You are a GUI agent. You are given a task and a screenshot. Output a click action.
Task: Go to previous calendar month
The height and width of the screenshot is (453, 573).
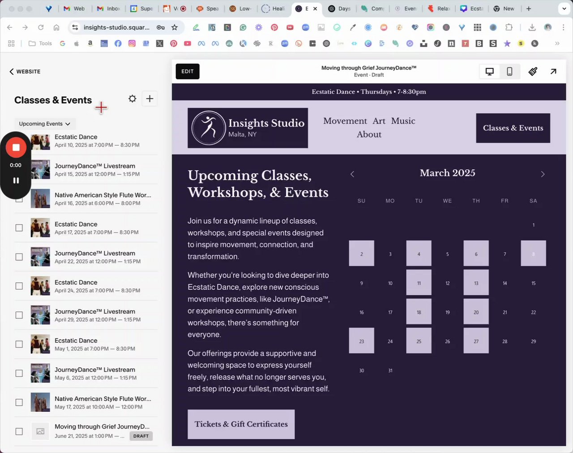[x=352, y=174]
